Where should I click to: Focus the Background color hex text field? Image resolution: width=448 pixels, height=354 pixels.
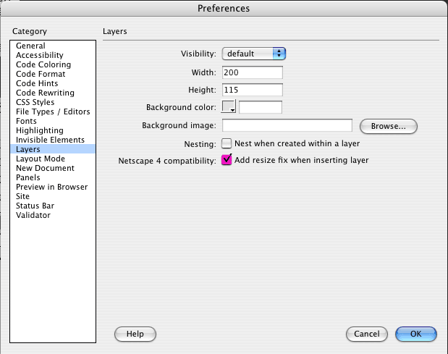click(261, 107)
